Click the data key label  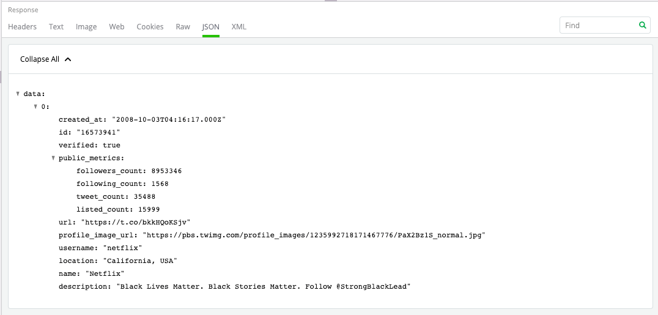click(34, 94)
